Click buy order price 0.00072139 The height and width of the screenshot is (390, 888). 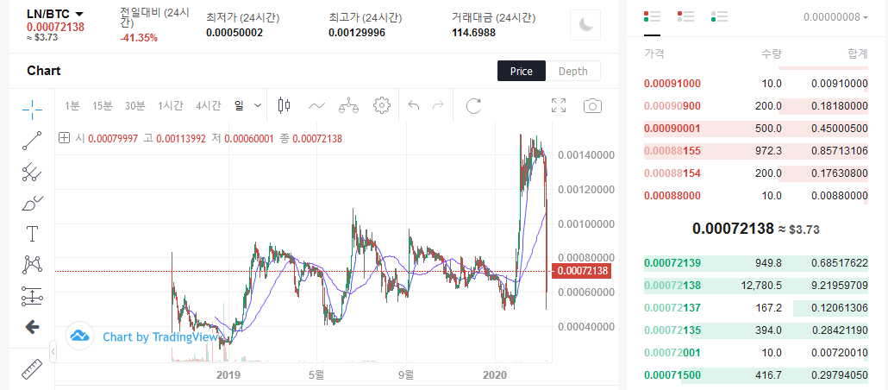pyautogui.click(x=672, y=263)
